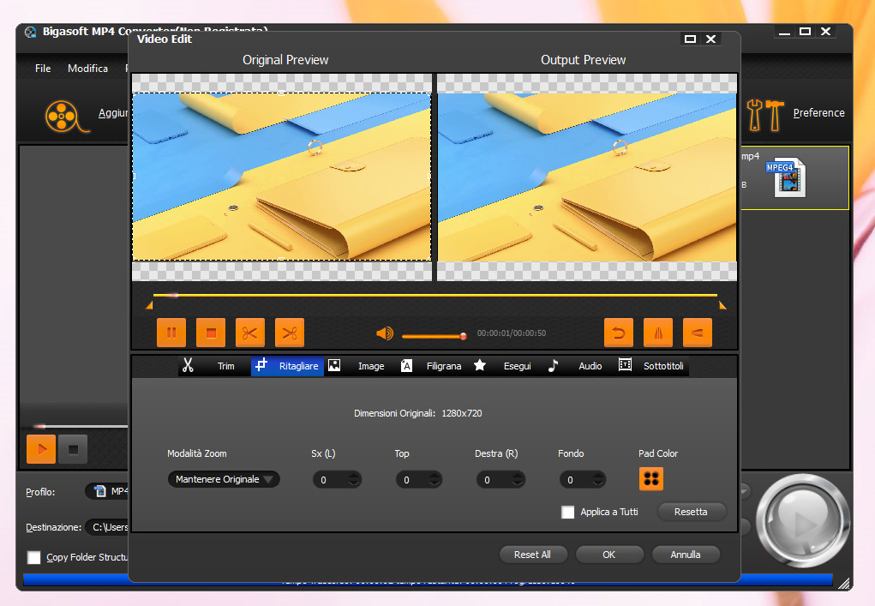
Task: Mute audio with the speaker icon
Action: coord(385,333)
